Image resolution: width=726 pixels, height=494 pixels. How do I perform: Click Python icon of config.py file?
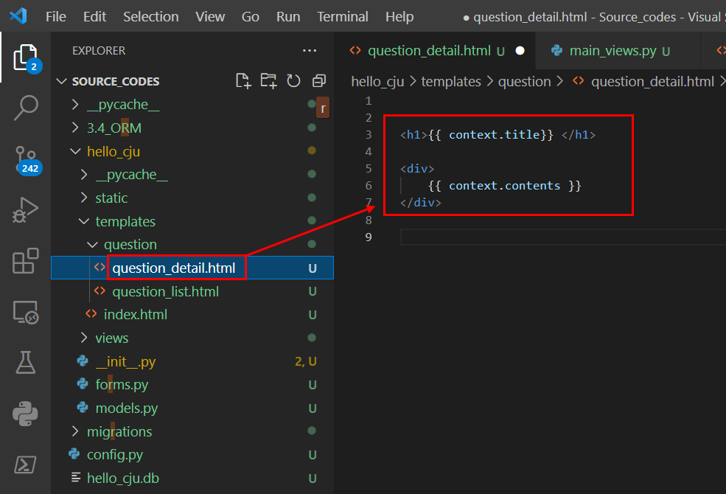[74, 453]
